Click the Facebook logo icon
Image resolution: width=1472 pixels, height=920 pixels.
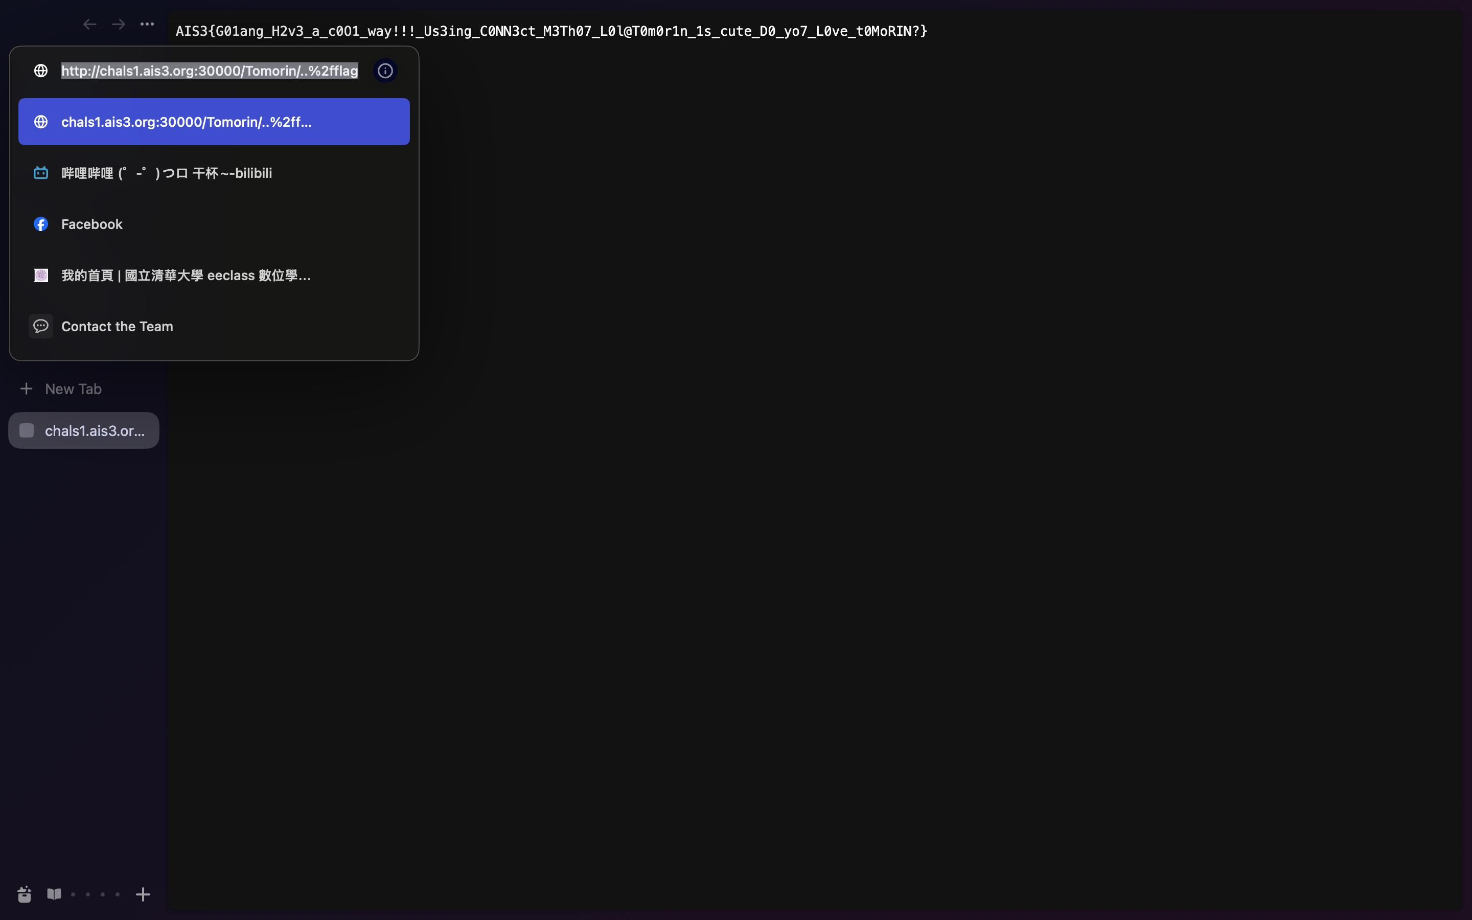tap(41, 224)
